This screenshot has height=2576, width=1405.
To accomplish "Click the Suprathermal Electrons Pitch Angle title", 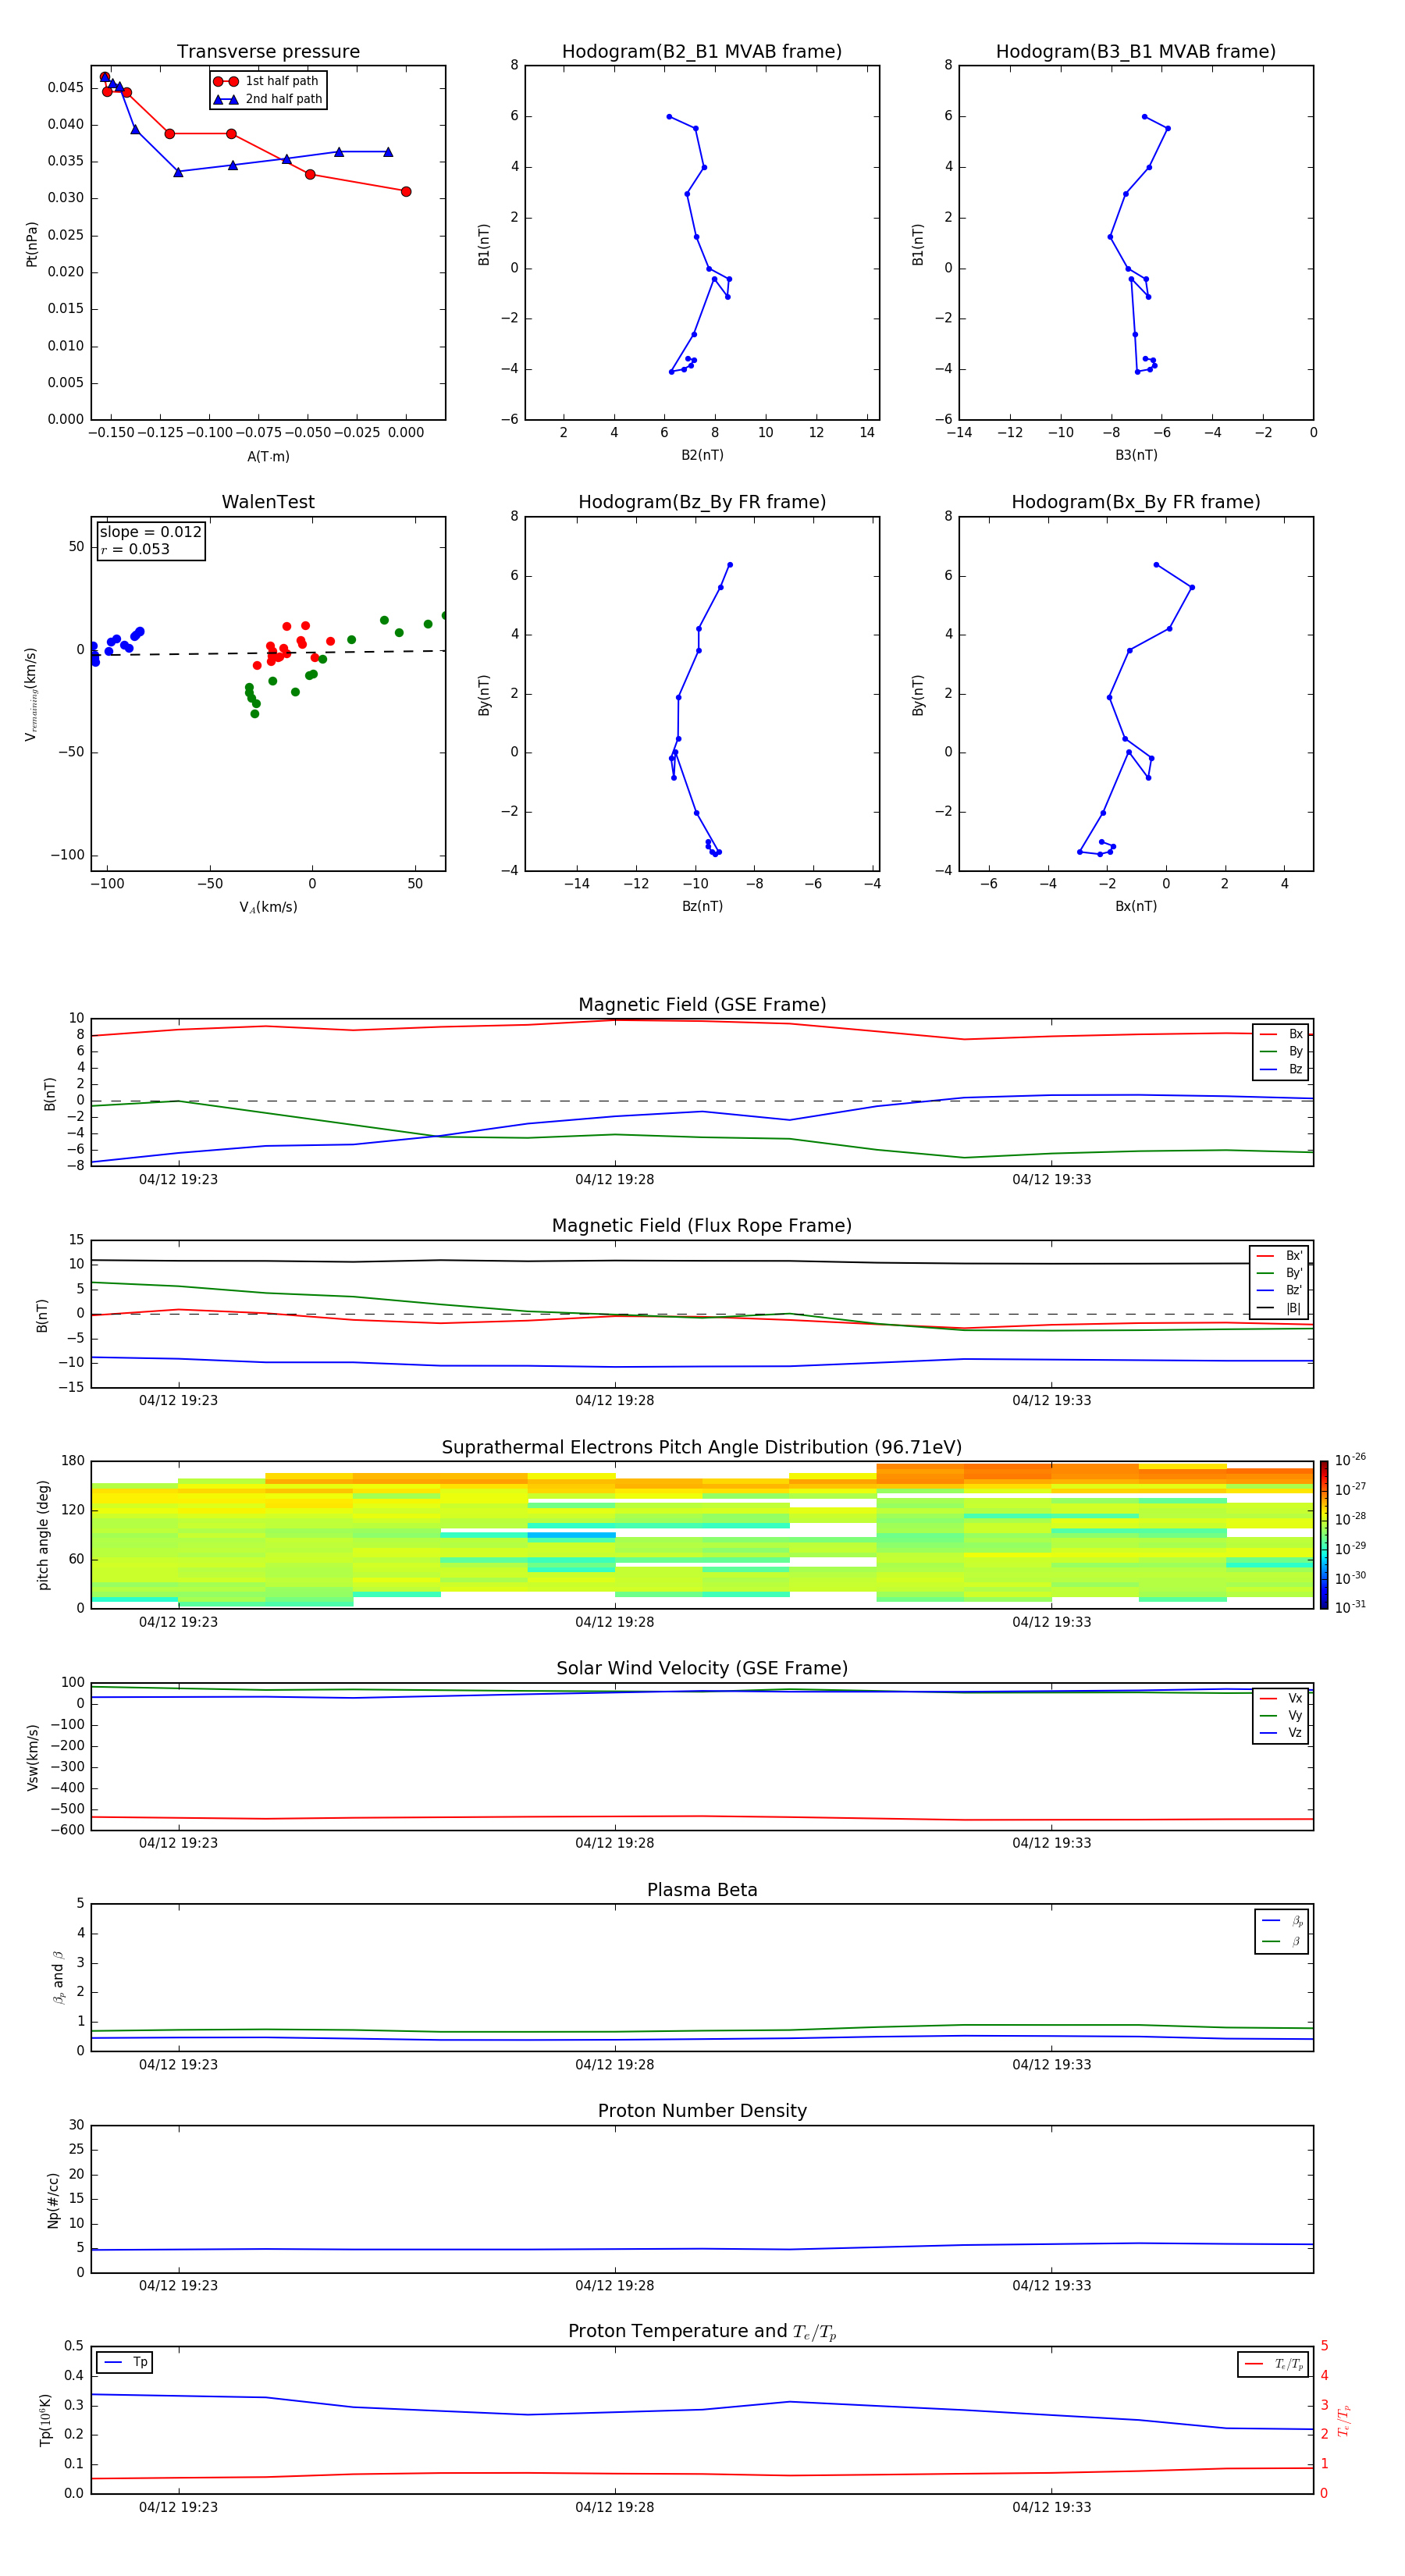I will [x=702, y=1448].
